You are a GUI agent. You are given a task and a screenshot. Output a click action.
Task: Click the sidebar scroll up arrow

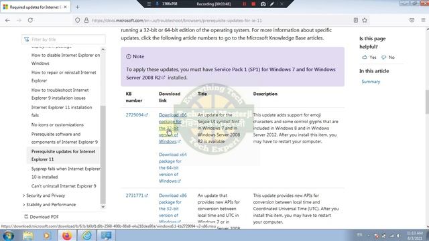(x=103, y=50)
